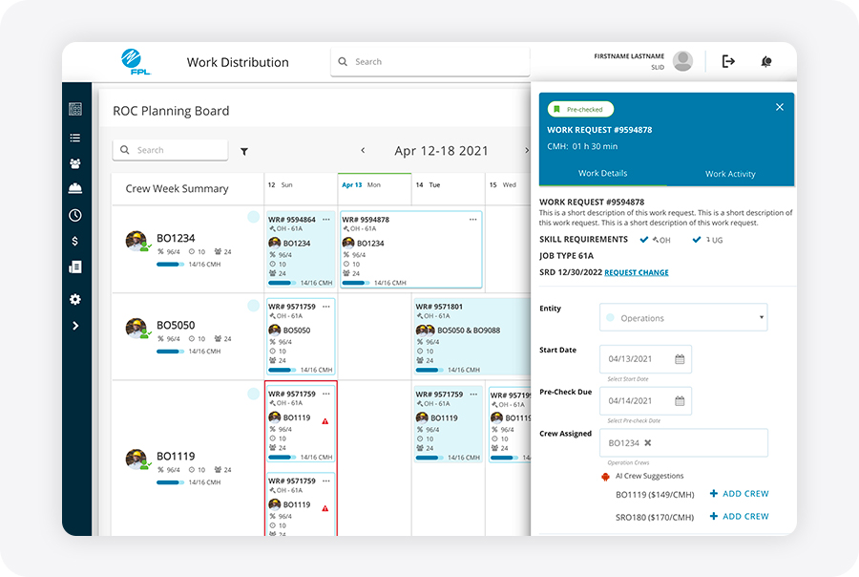Remove crew BO1234 from Crew Assigned
This screenshot has width=859, height=577.
pos(647,442)
